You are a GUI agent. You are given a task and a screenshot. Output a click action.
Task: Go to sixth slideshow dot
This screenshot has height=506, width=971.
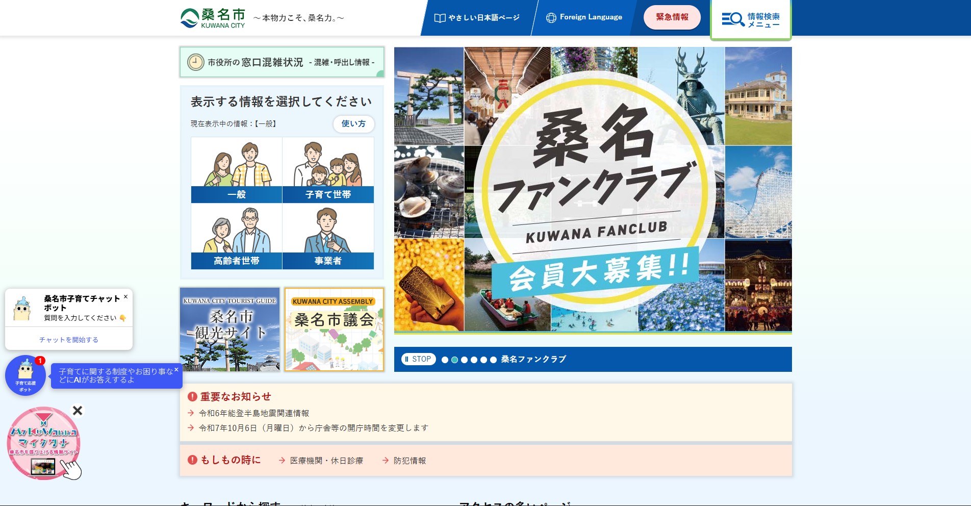493,360
